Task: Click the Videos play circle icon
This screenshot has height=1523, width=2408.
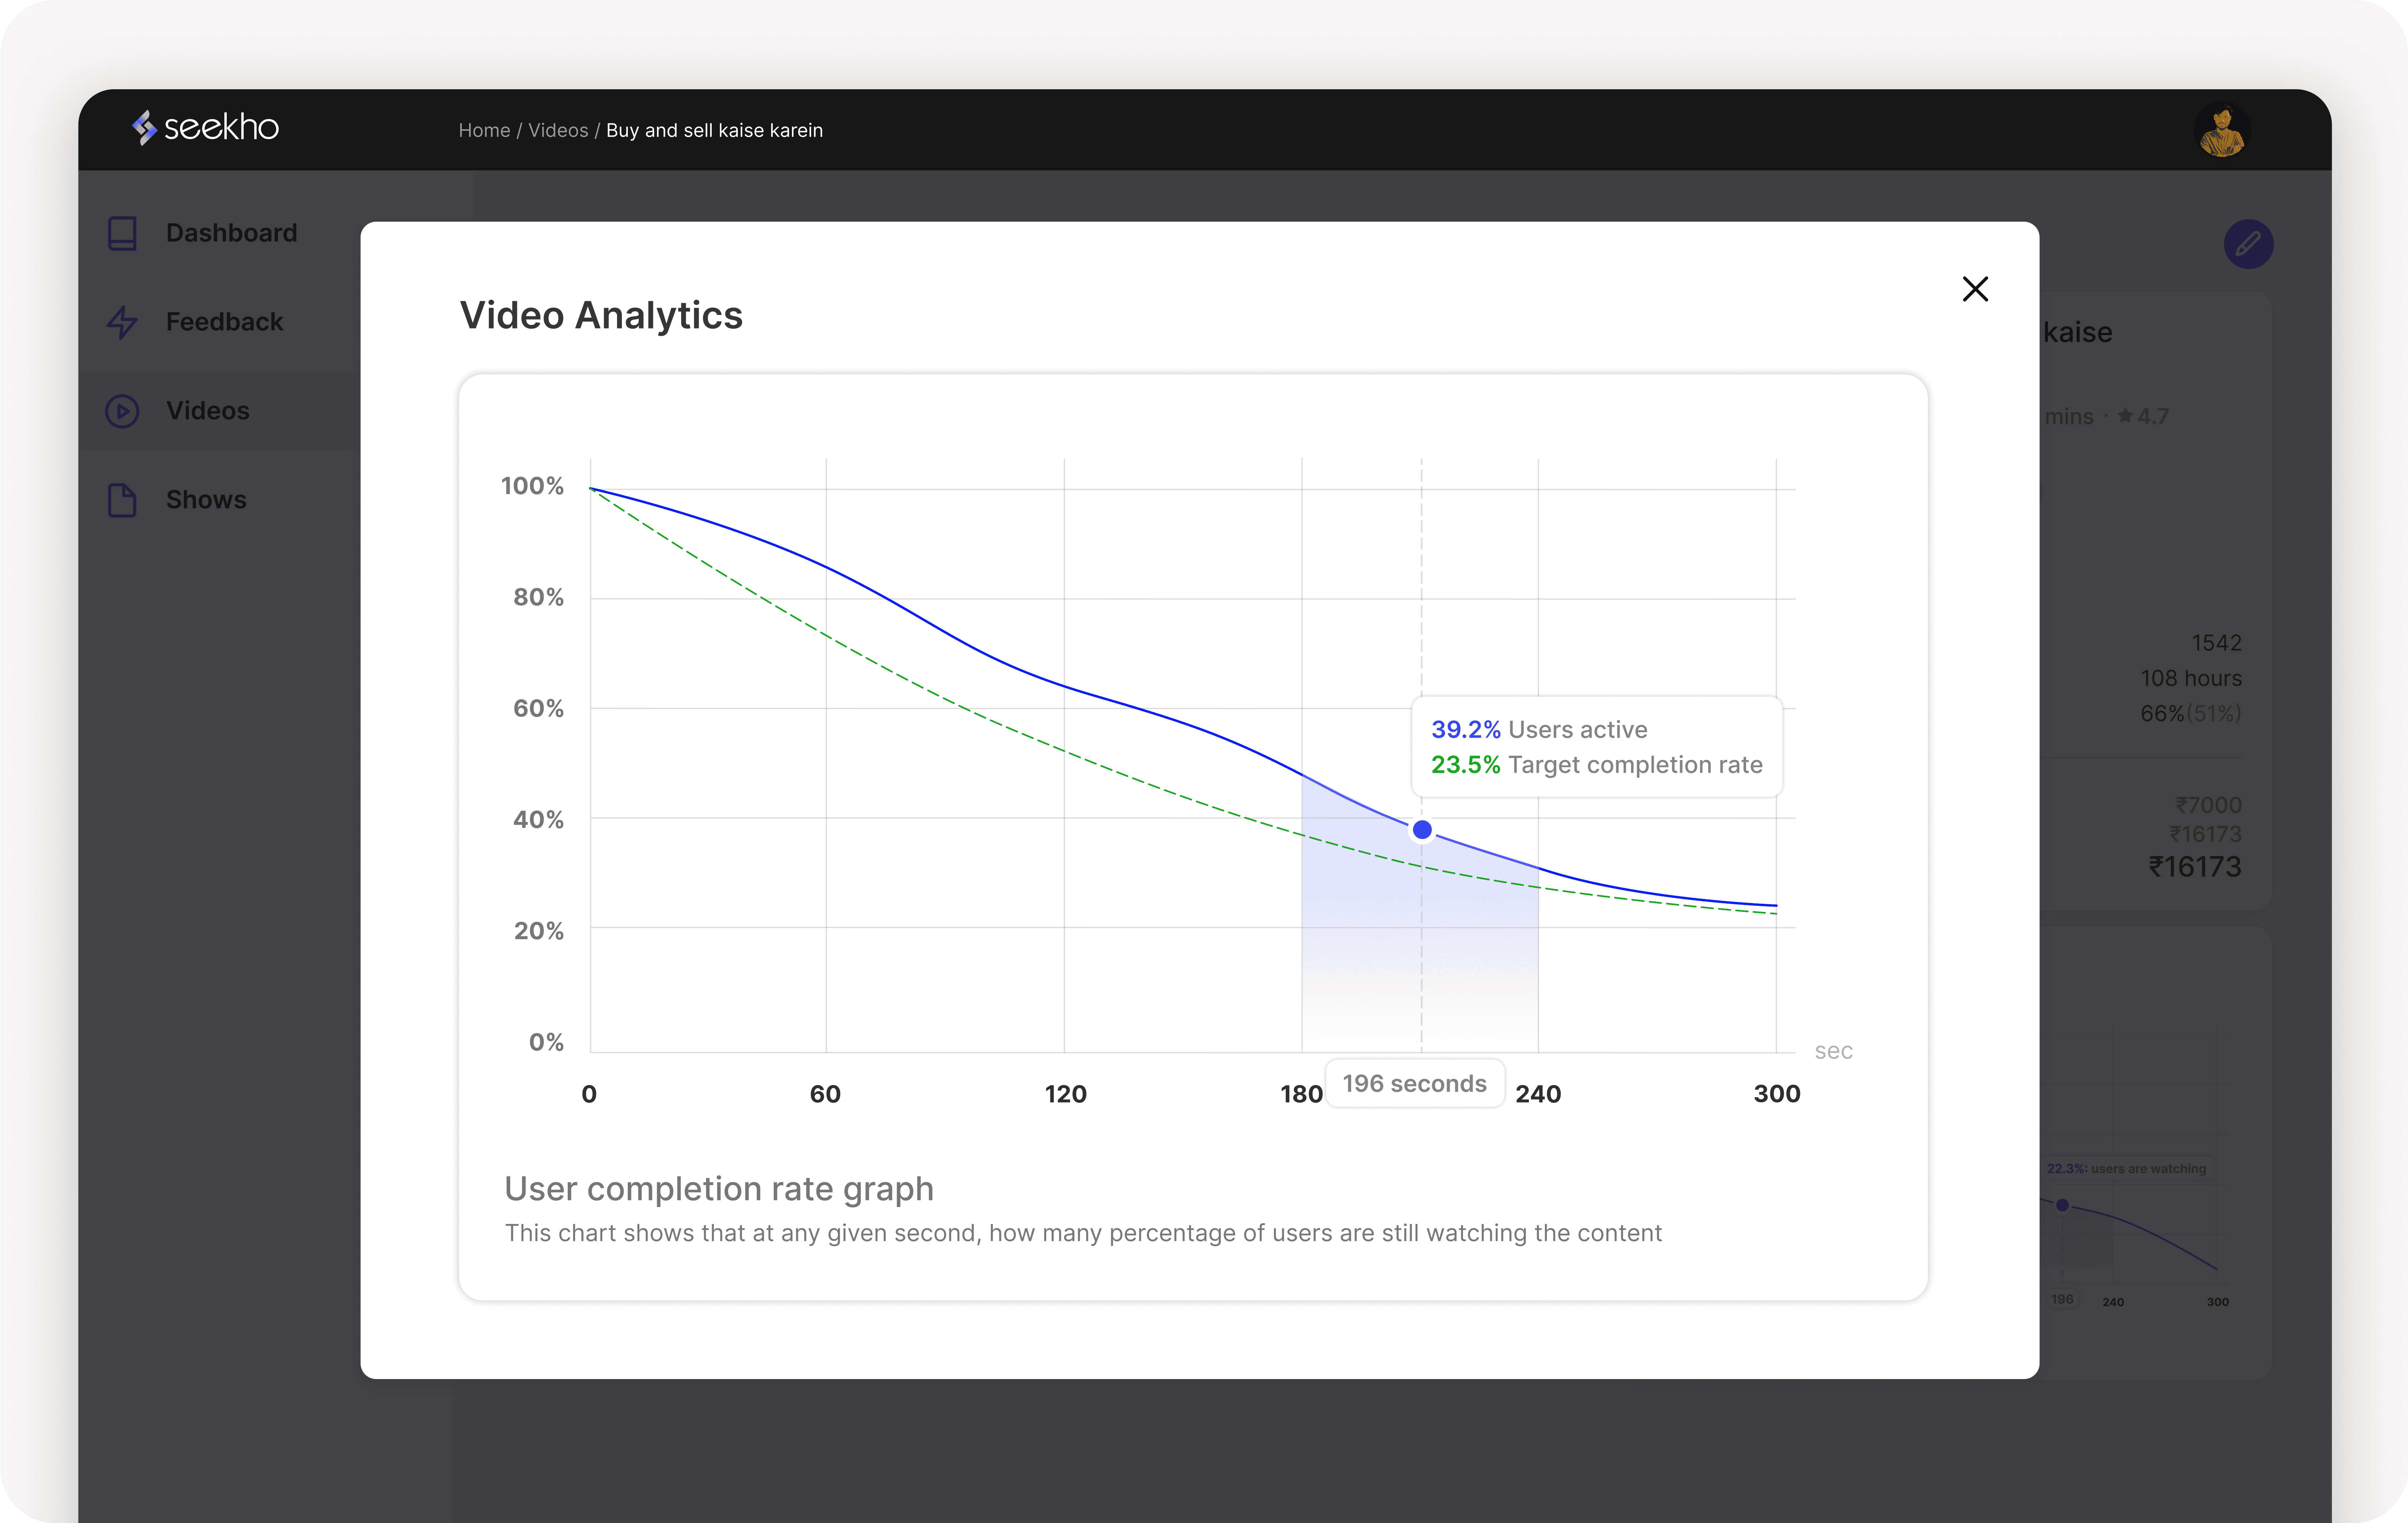Action: tap(122, 411)
